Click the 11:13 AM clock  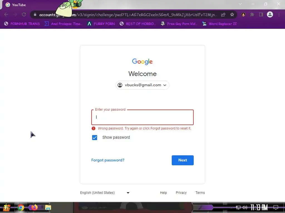coord(259,207)
